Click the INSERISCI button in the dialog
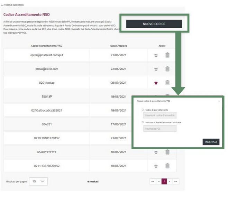228x207 pixels. click(x=211, y=142)
